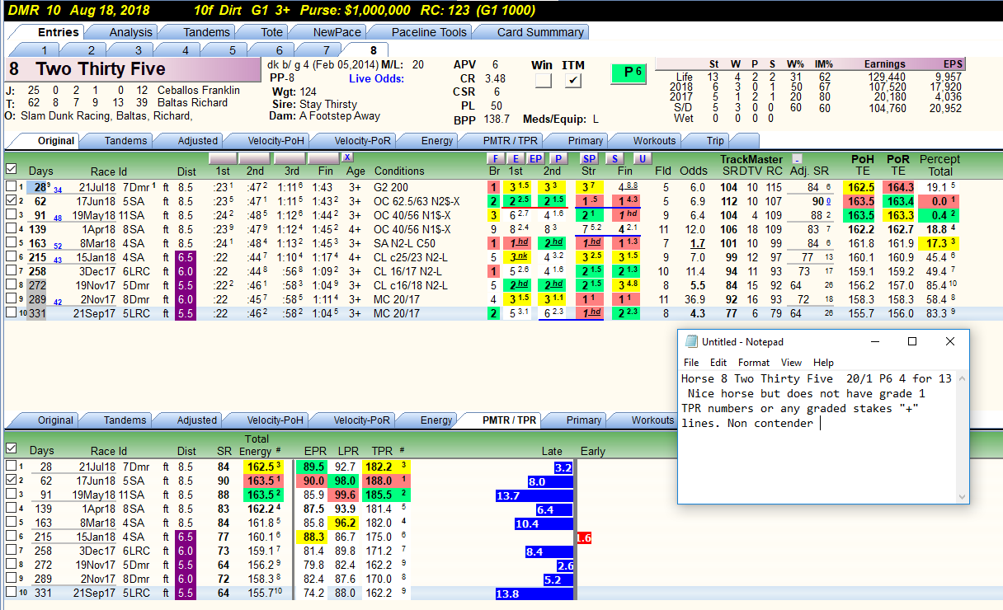
Task: Check the Win checkbox
Action: [x=543, y=81]
